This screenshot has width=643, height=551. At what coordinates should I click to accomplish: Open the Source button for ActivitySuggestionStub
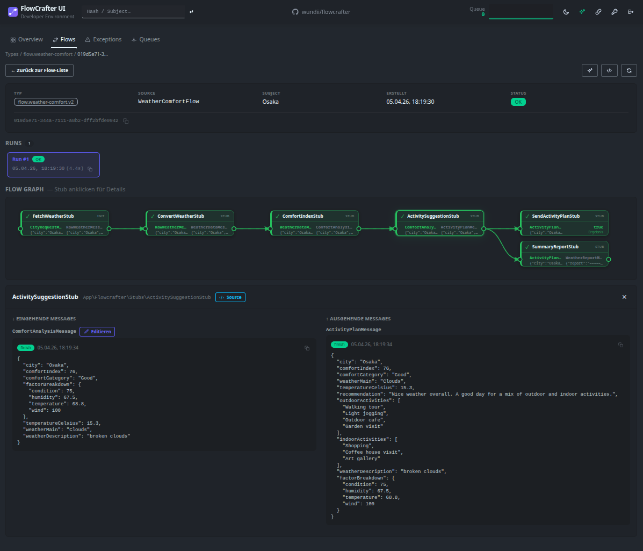click(x=230, y=297)
